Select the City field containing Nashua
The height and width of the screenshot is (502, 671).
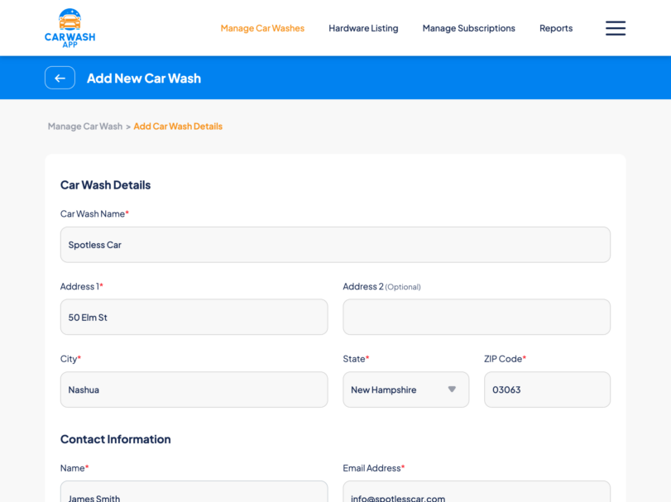coord(194,390)
